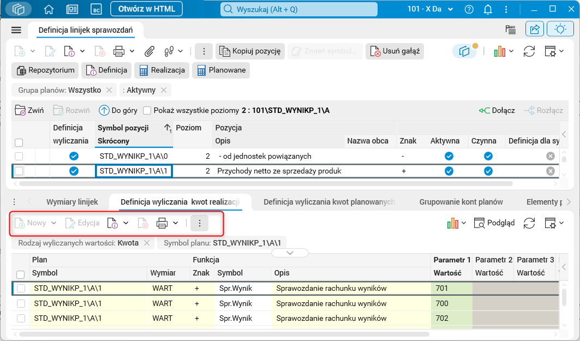Toggle lower table select-all checkbox
This screenshot has height=341, width=580.
(x=21, y=274)
